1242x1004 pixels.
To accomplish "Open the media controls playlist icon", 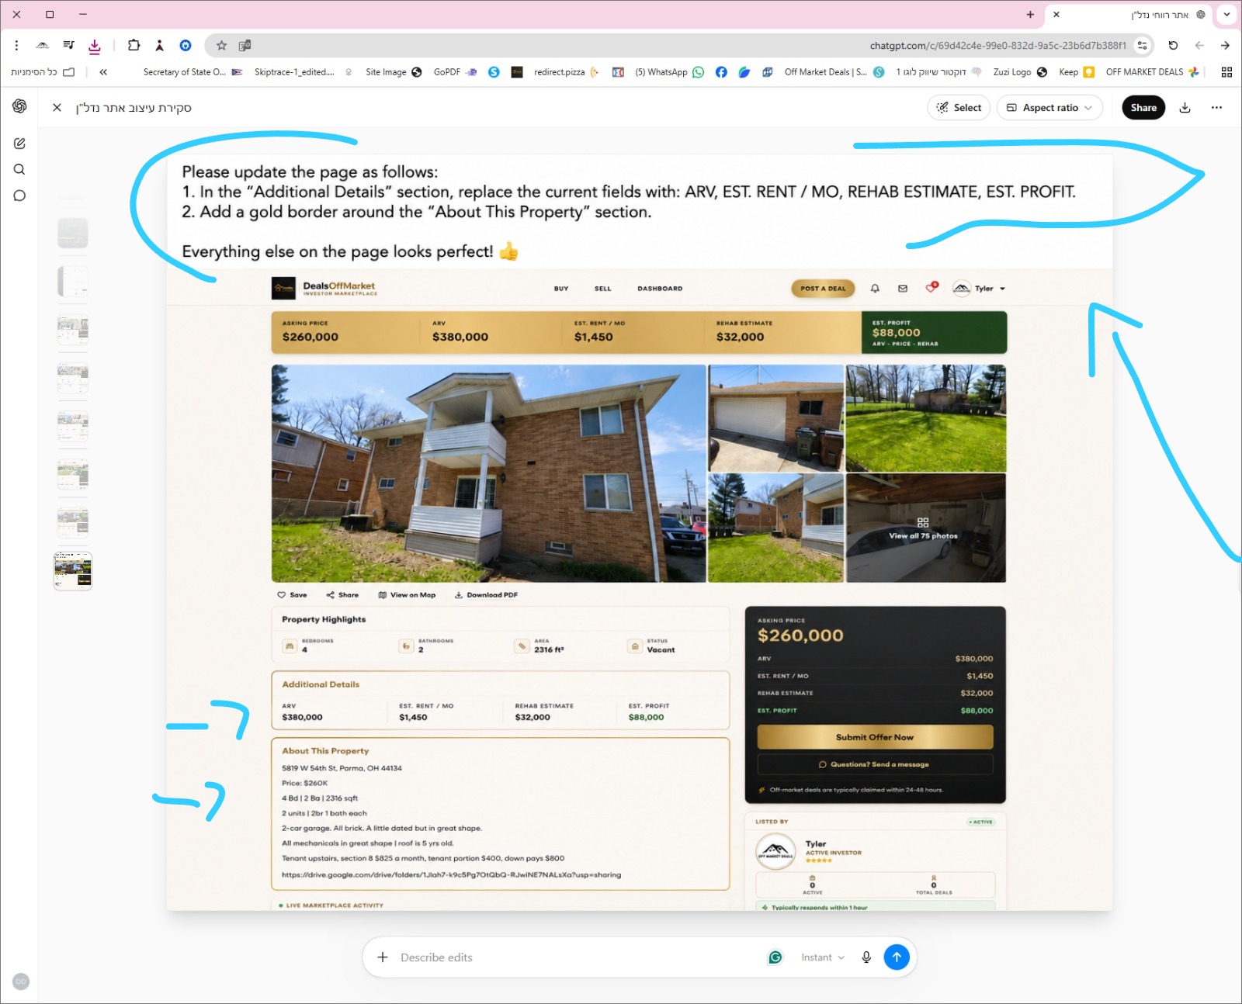I will tap(68, 46).
